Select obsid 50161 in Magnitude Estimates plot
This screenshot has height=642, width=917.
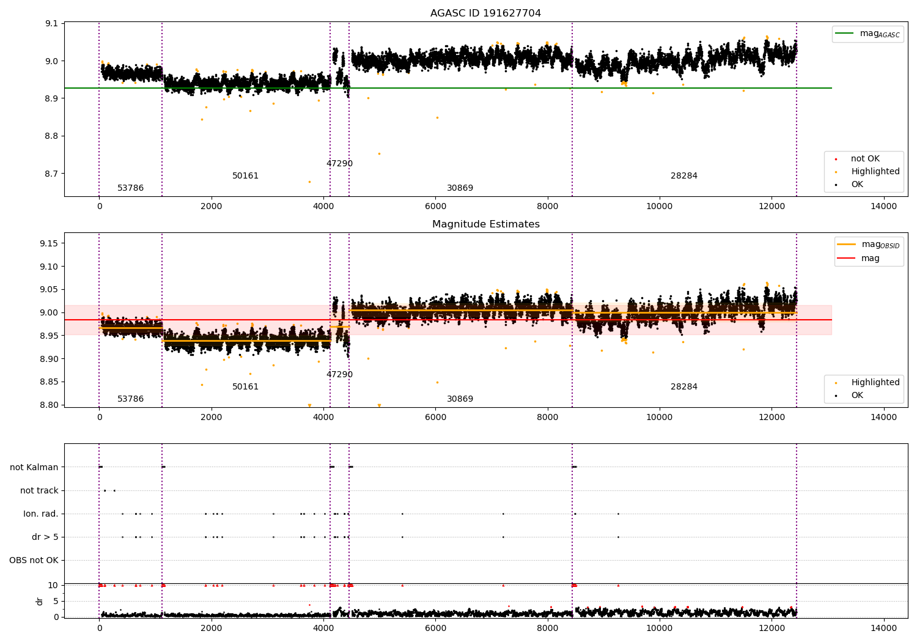246,387
